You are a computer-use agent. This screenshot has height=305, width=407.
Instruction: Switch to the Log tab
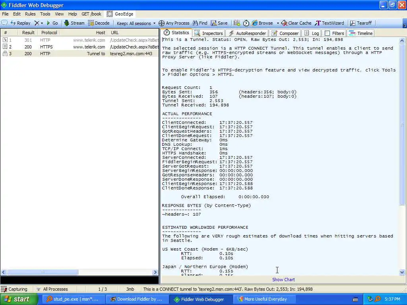(x=312, y=33)
